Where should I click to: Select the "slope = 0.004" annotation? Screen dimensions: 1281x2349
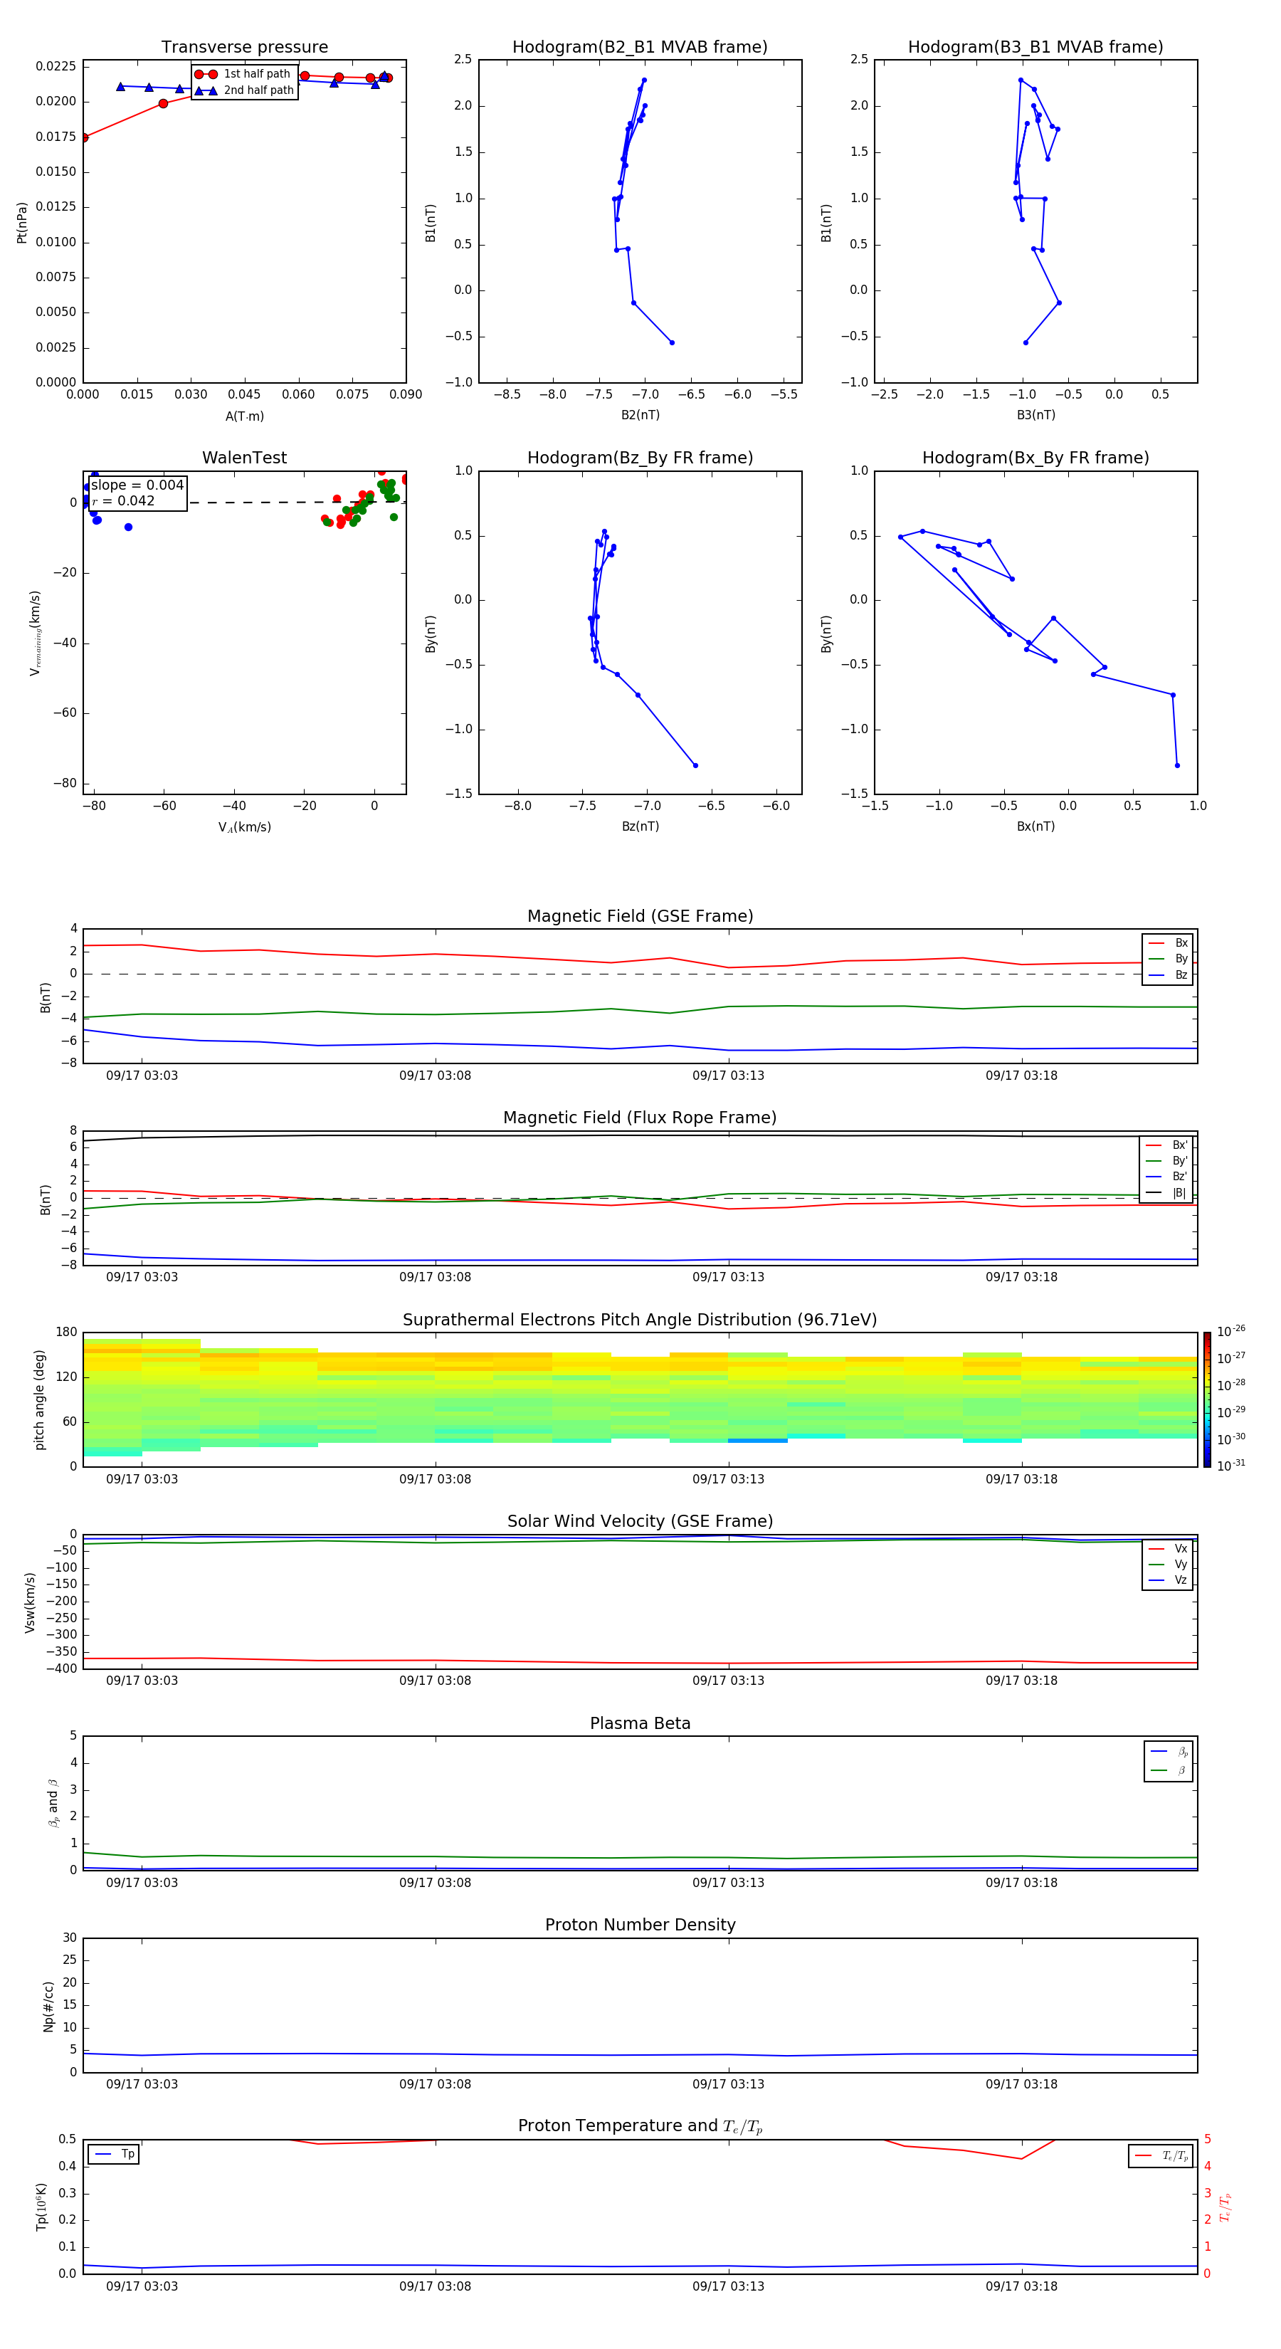[137, 485]
